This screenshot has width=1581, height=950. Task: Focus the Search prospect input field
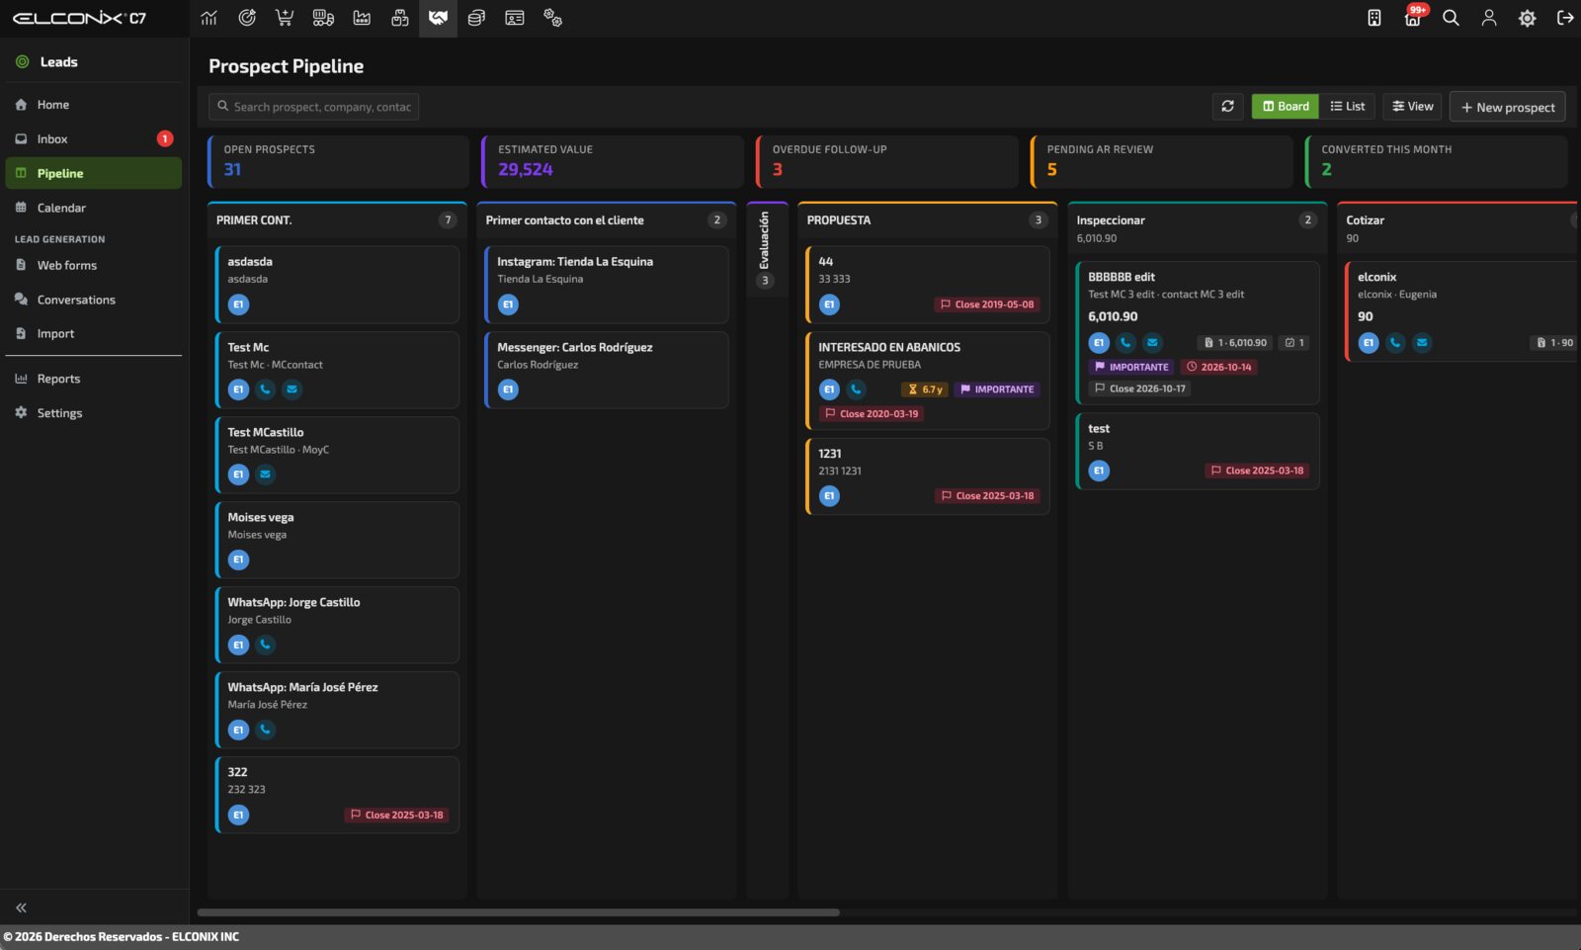pos(314,107)
